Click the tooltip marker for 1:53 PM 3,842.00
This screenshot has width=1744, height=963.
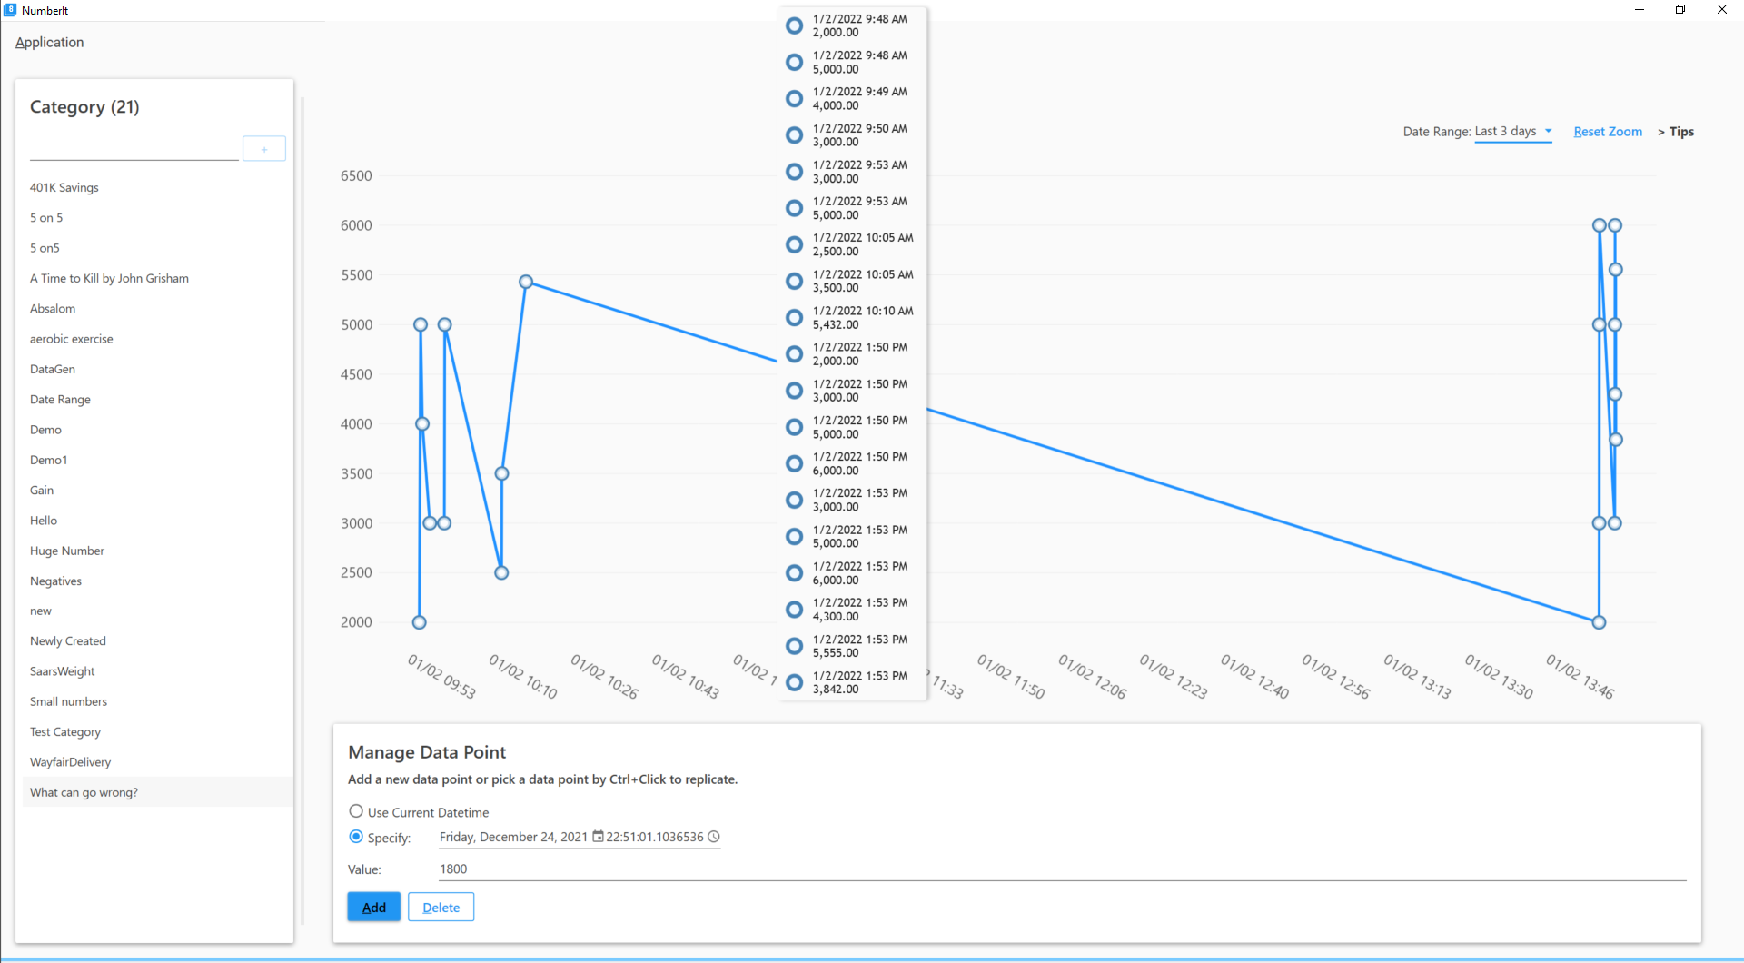[794, 682]
